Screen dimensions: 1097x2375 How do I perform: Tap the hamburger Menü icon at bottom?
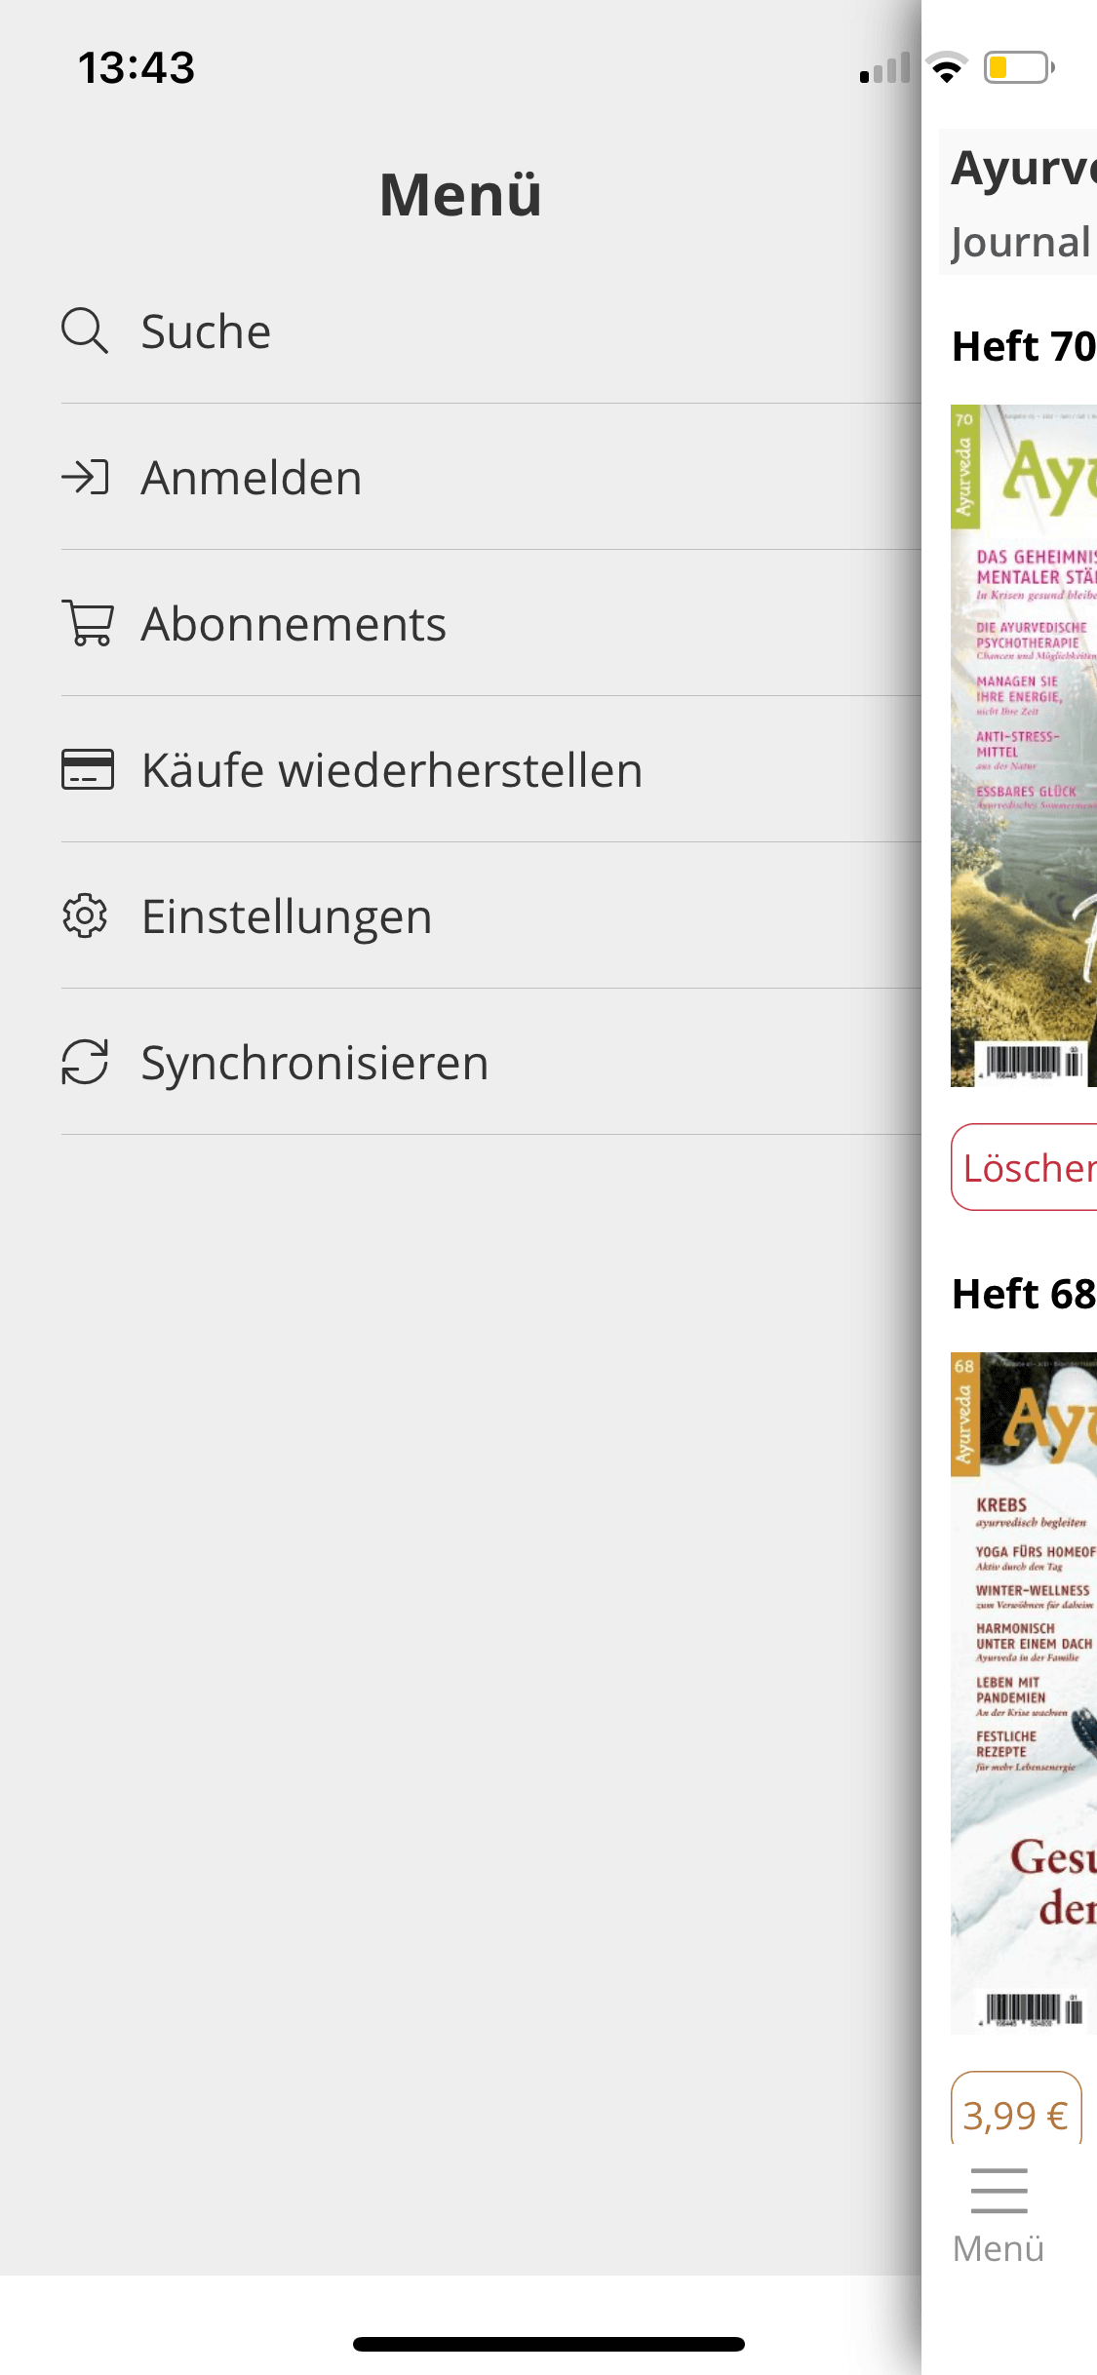(999, 2191)
